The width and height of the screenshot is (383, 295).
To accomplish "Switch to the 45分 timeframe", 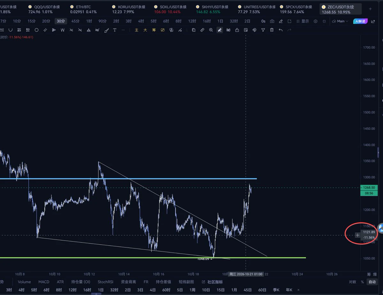I will [75, 21].
